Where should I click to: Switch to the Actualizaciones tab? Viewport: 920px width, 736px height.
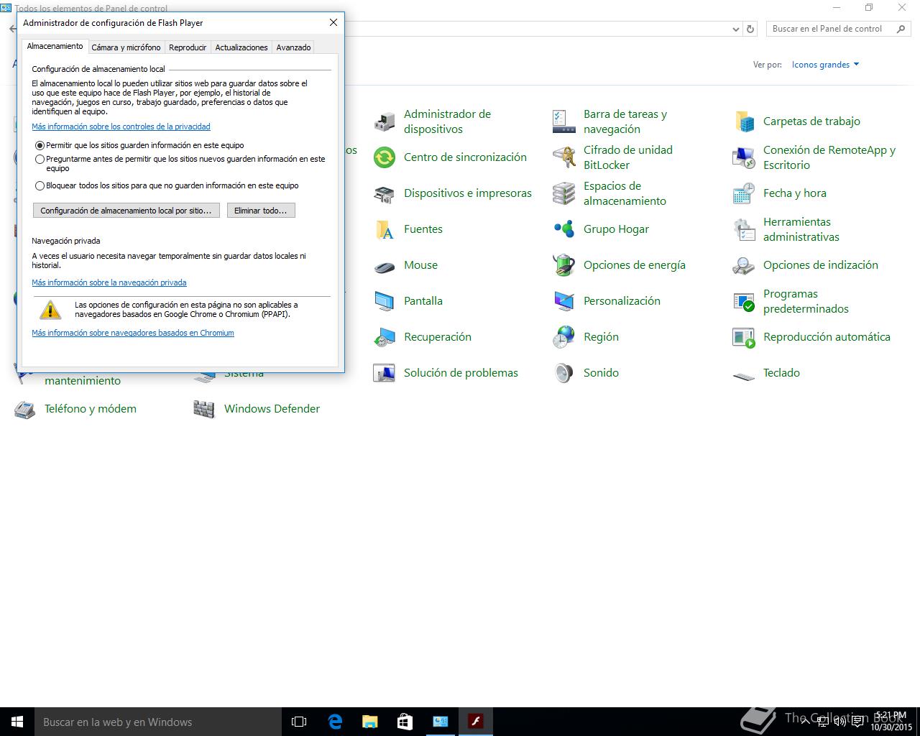pos(241,47)
